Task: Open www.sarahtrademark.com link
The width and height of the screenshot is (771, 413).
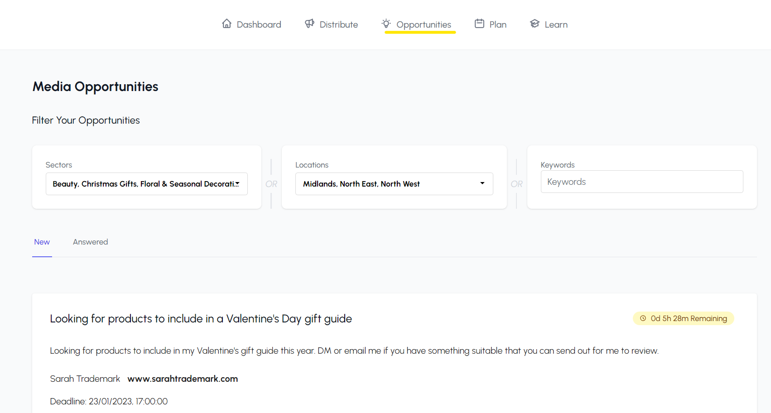Action: [x=182, y=379]
